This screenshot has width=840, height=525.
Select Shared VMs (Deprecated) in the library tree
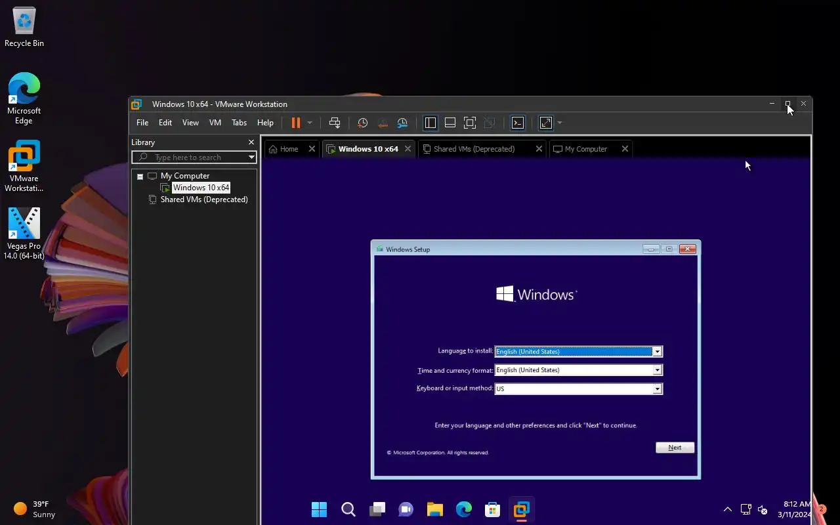pyautogui.click(x=204, y=199)
